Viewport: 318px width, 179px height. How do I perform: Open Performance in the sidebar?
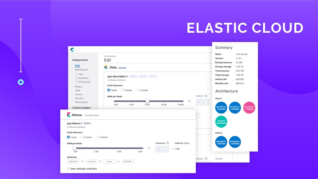[x=81, y=102]
